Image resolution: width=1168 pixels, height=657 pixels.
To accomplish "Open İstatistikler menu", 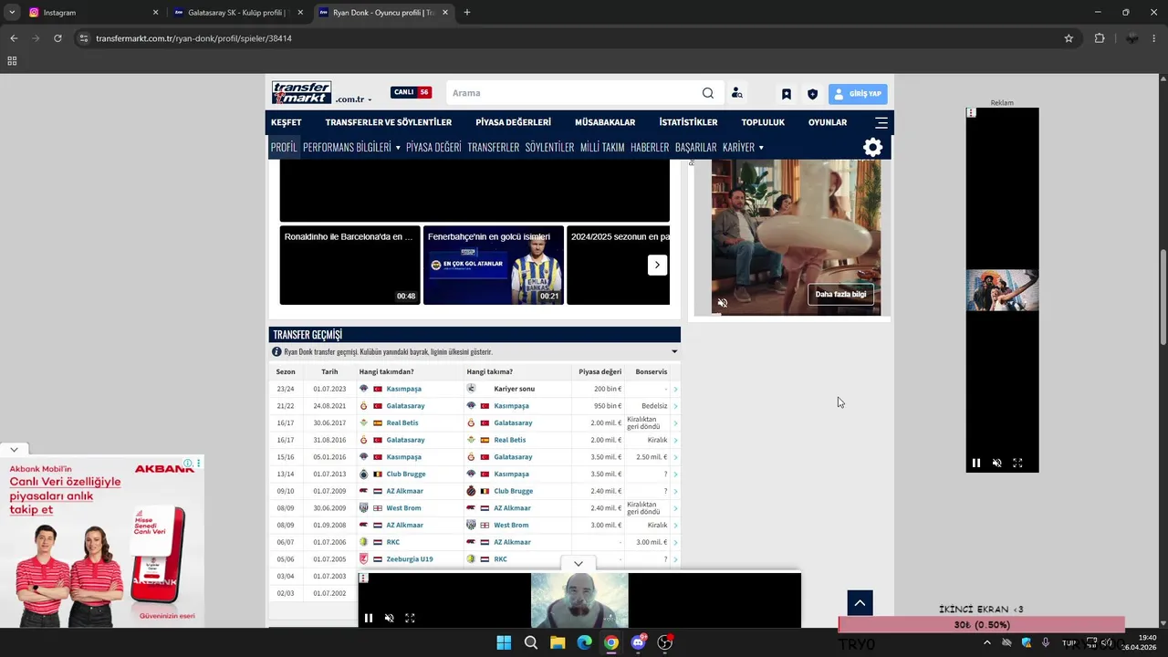I will point(689,122).
